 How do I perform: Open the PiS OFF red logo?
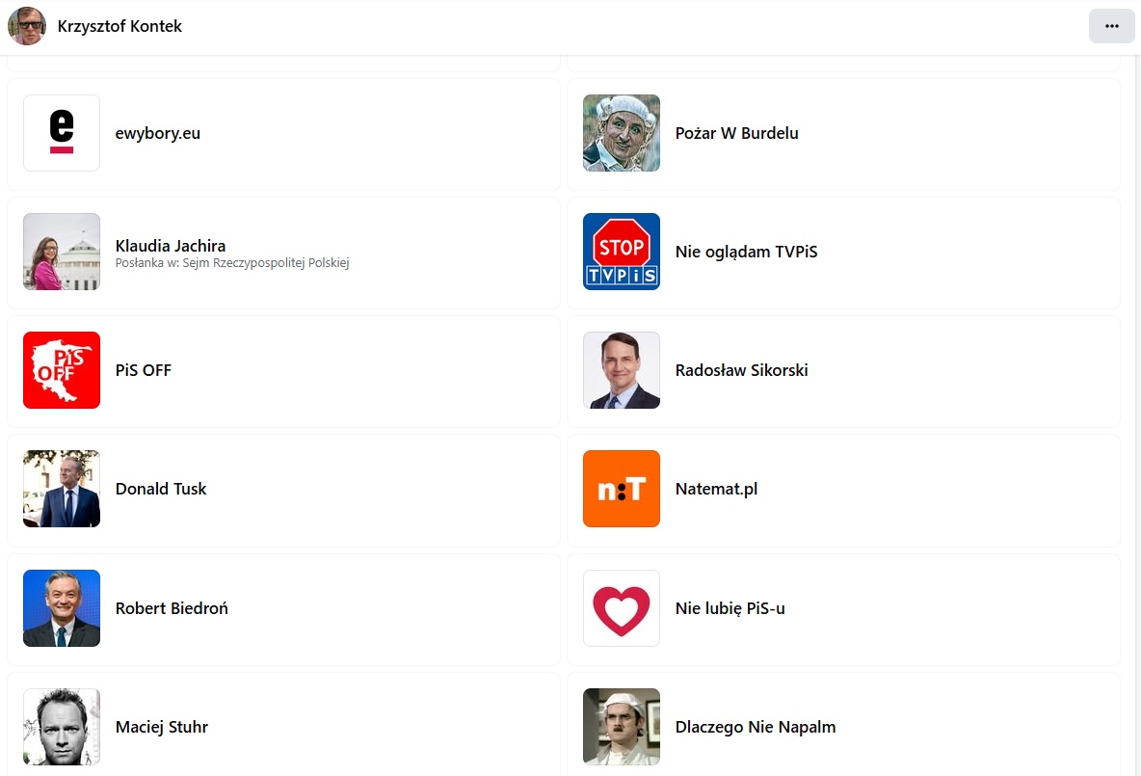coord(62,370)
